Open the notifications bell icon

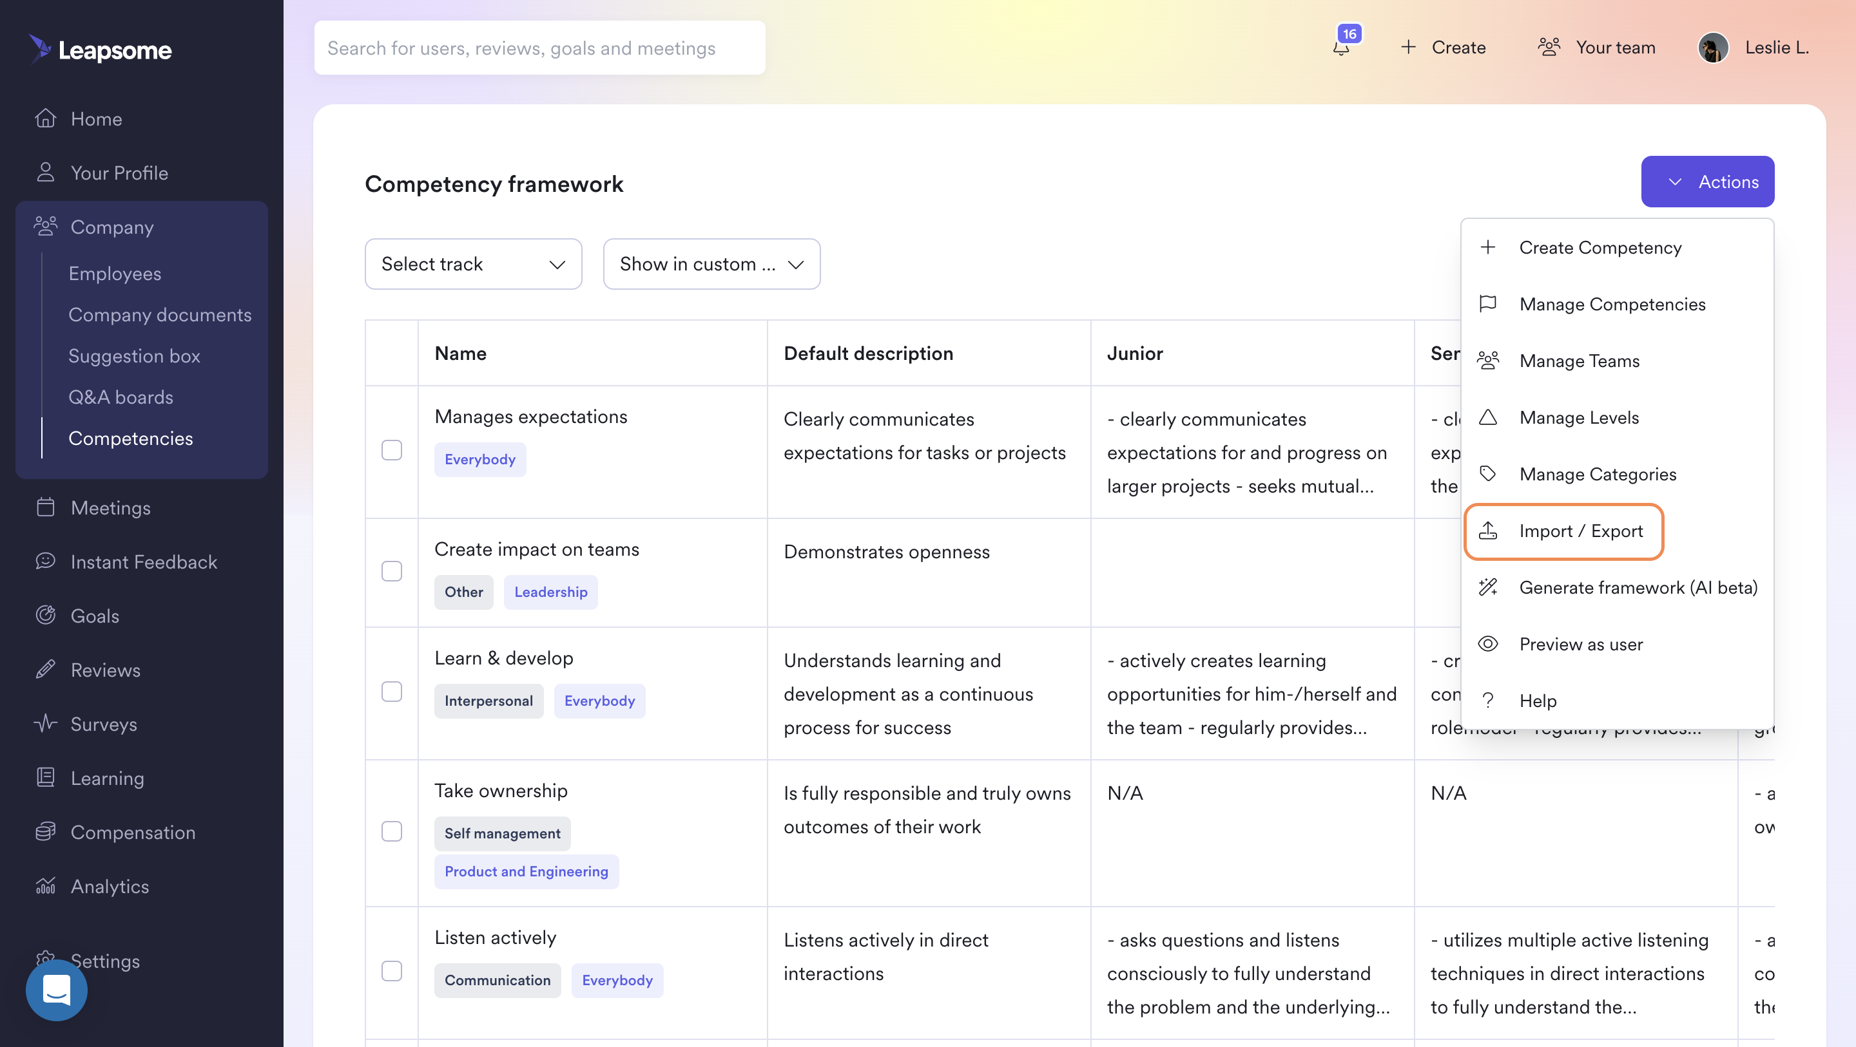(x=1341, y=49)
